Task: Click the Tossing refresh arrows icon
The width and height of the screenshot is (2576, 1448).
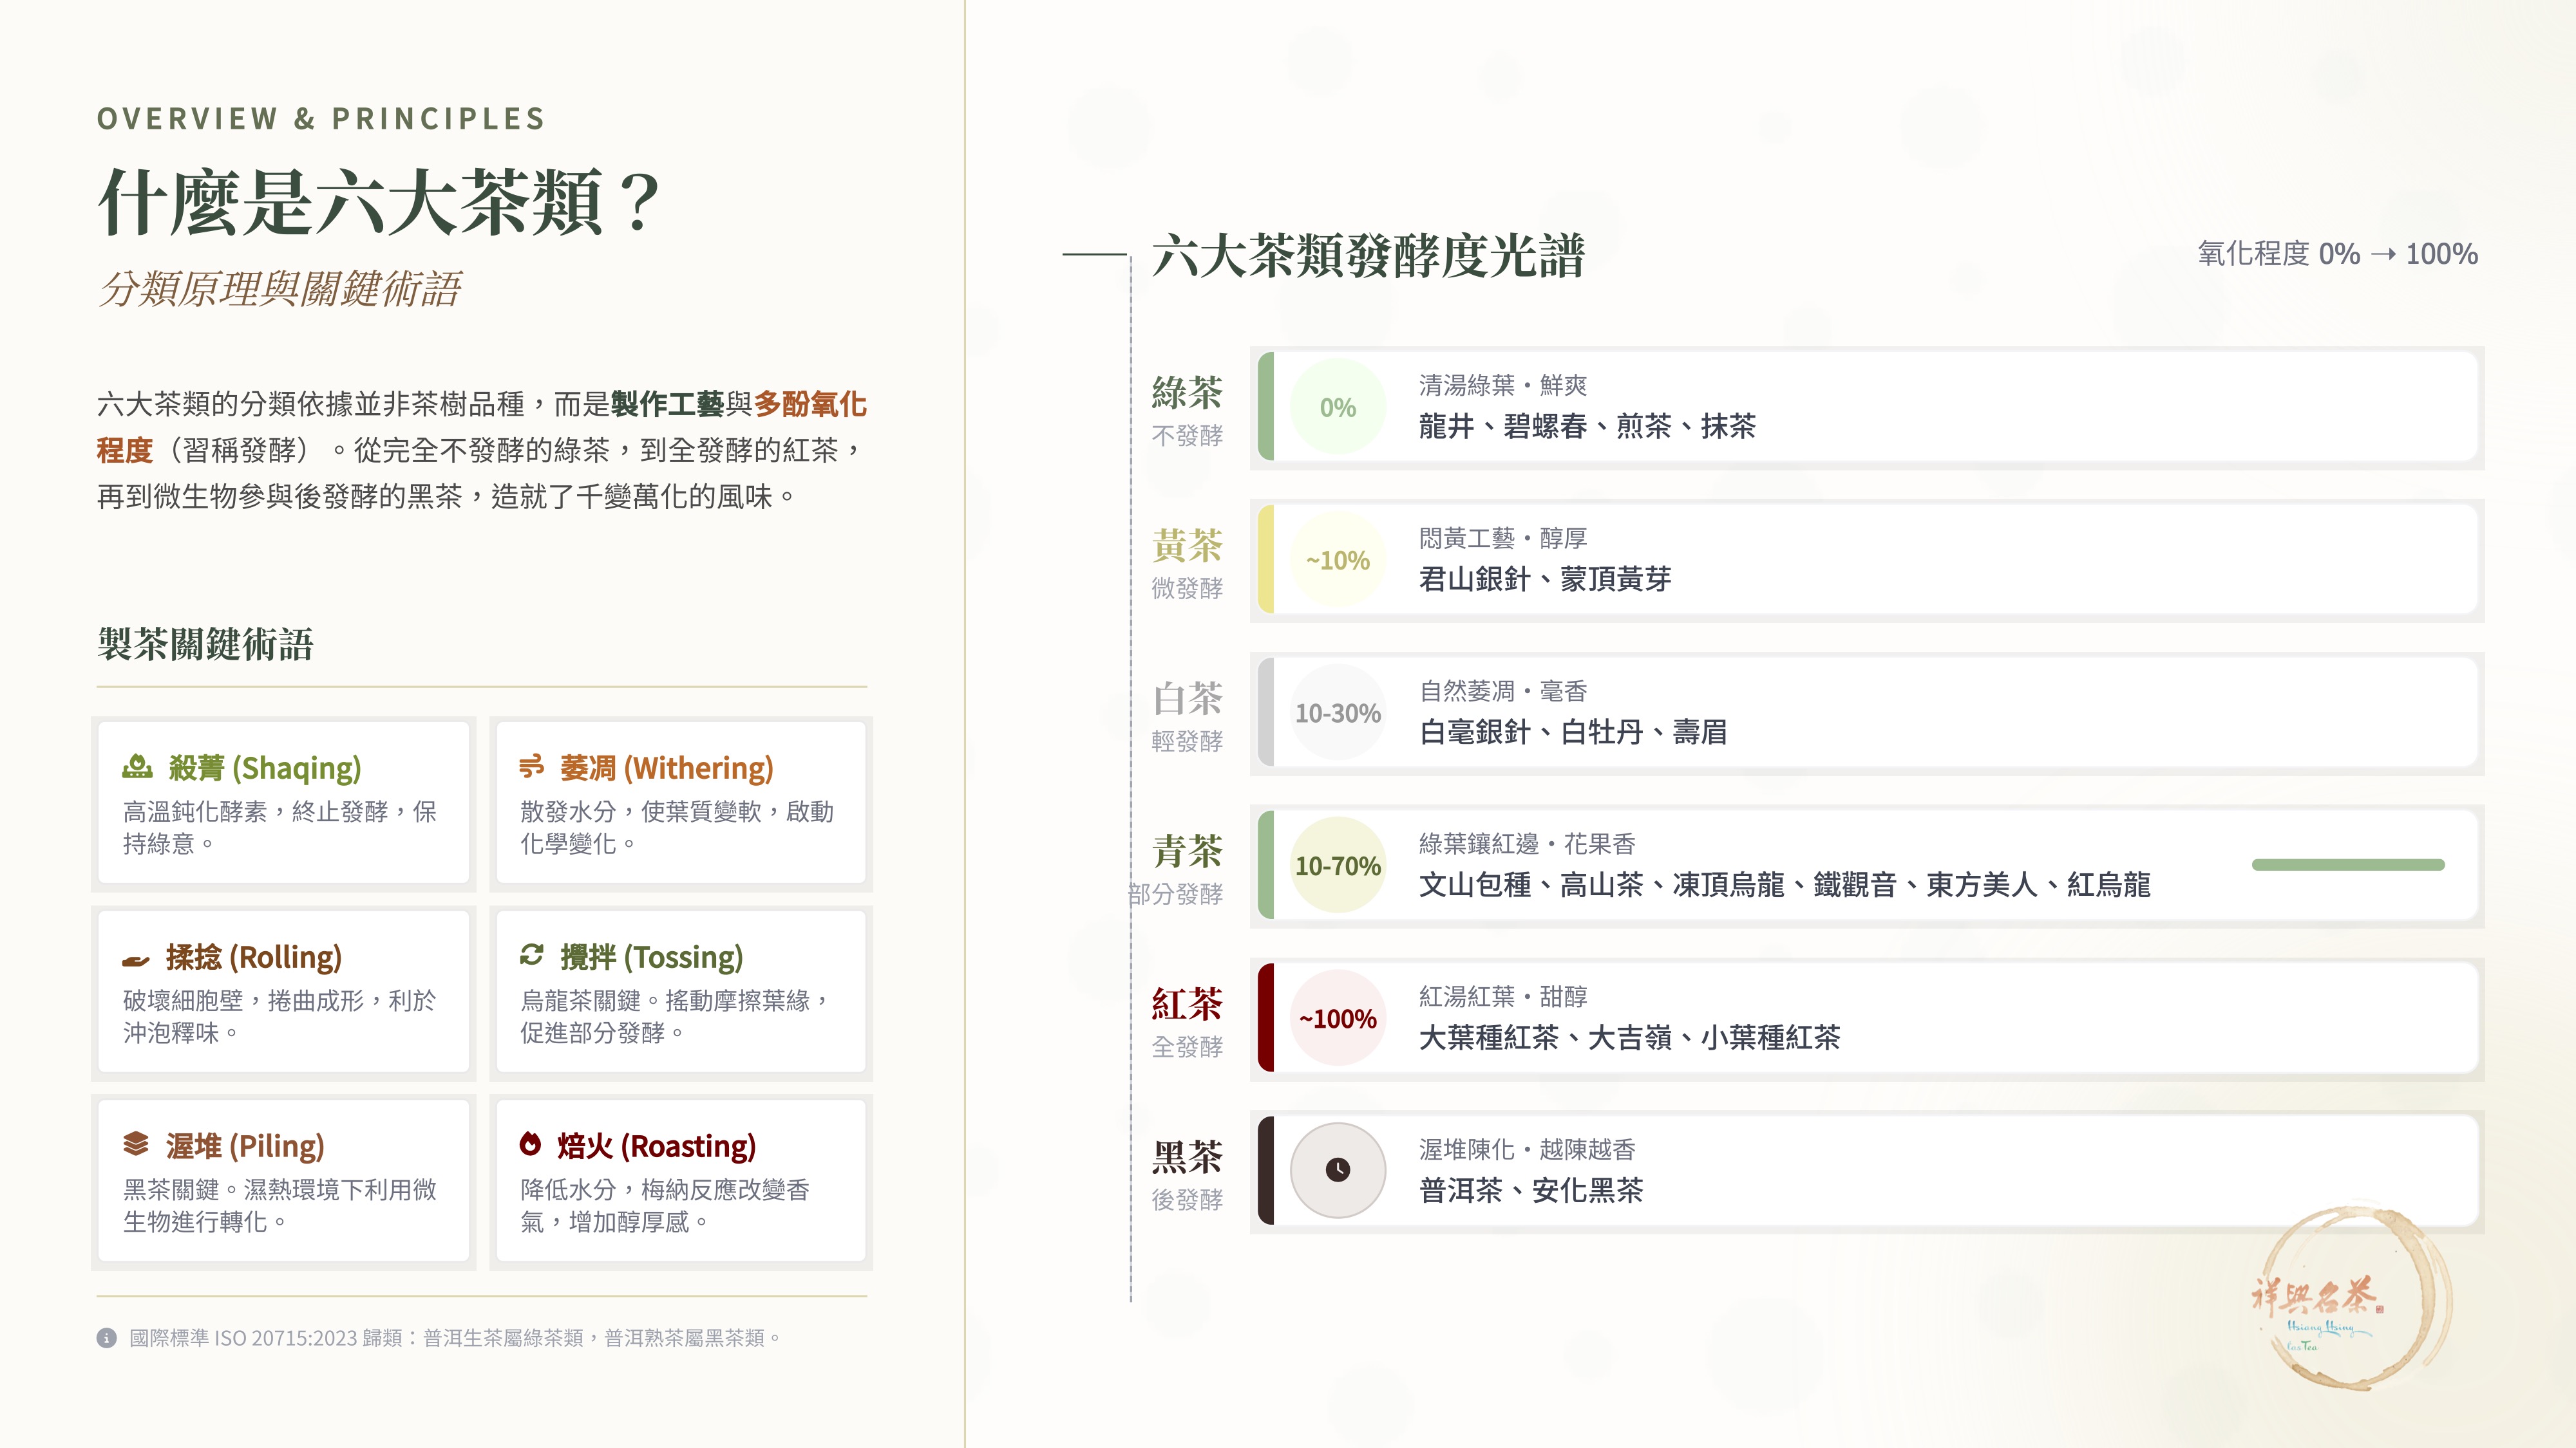Action: pyautogui.click(x=531, y=954)
